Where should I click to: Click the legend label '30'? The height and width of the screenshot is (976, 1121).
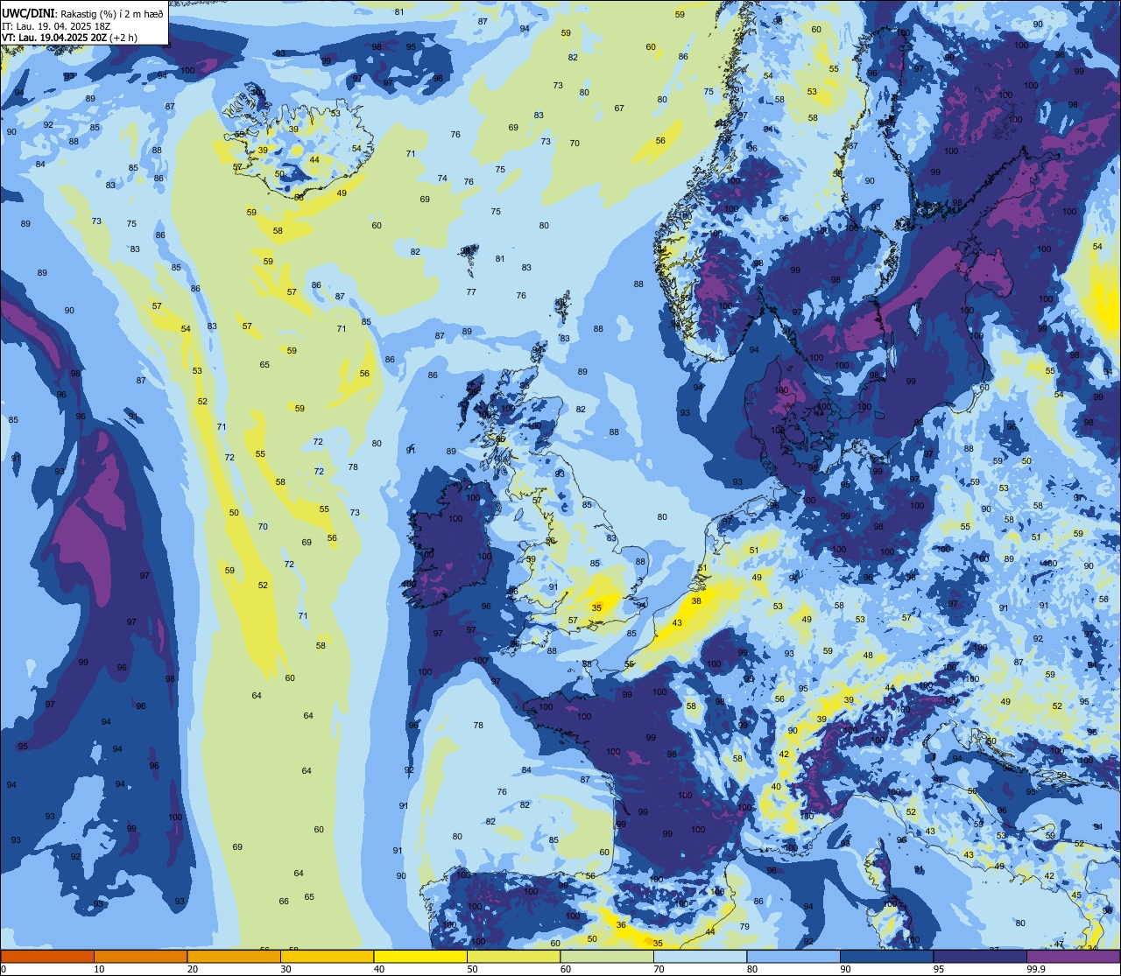pyautogui.click(x=286, y=969)
